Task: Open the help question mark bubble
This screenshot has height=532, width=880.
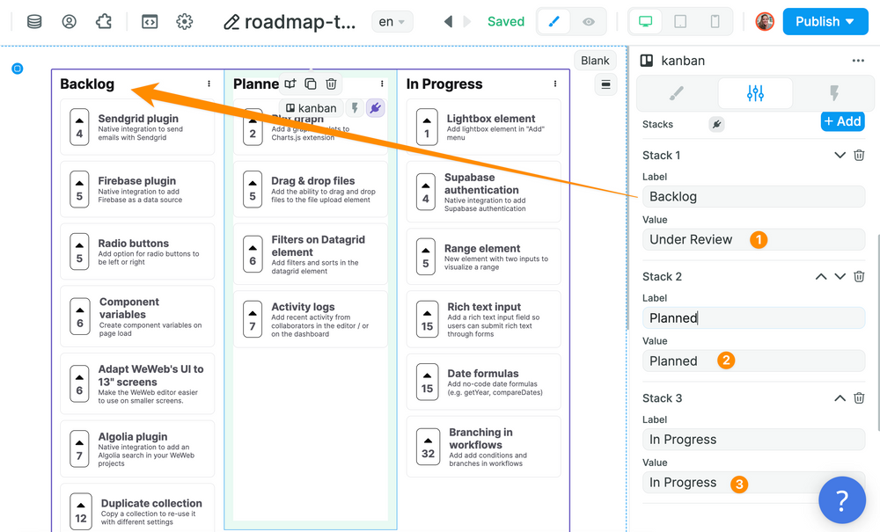Action: click(841, 500)
